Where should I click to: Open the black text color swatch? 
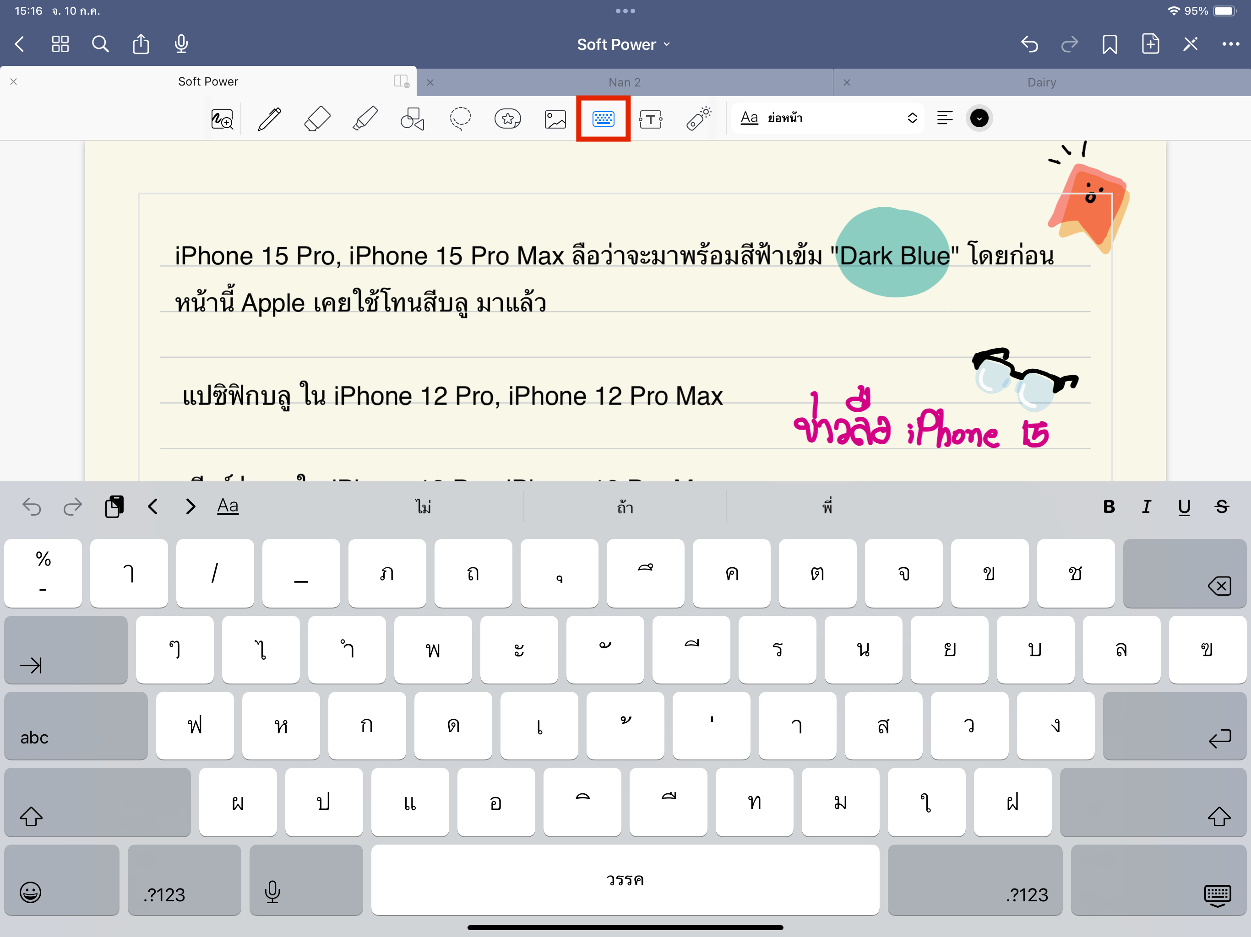click(x=979, y=118)
